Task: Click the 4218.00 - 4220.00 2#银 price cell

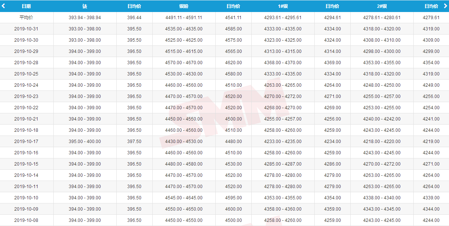Action: click(x=382, y=142)
